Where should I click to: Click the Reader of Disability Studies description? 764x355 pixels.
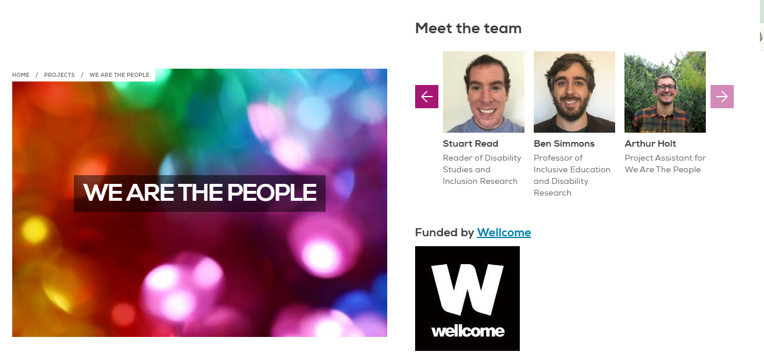481,169
